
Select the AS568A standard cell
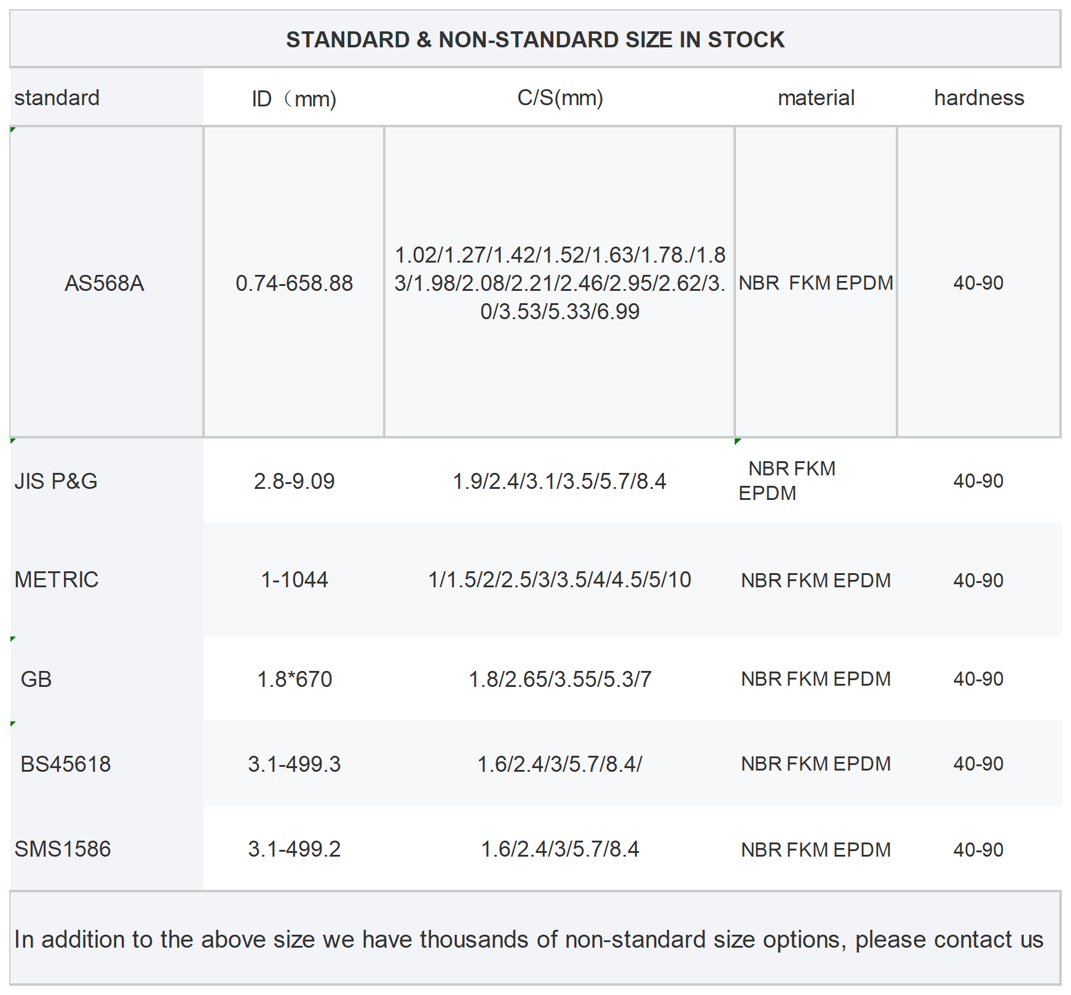(x=106, y=282)
